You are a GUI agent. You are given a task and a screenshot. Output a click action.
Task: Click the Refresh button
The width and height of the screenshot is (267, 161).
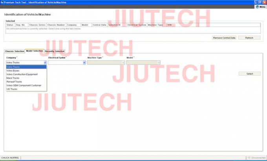click(x=249, y=38)
